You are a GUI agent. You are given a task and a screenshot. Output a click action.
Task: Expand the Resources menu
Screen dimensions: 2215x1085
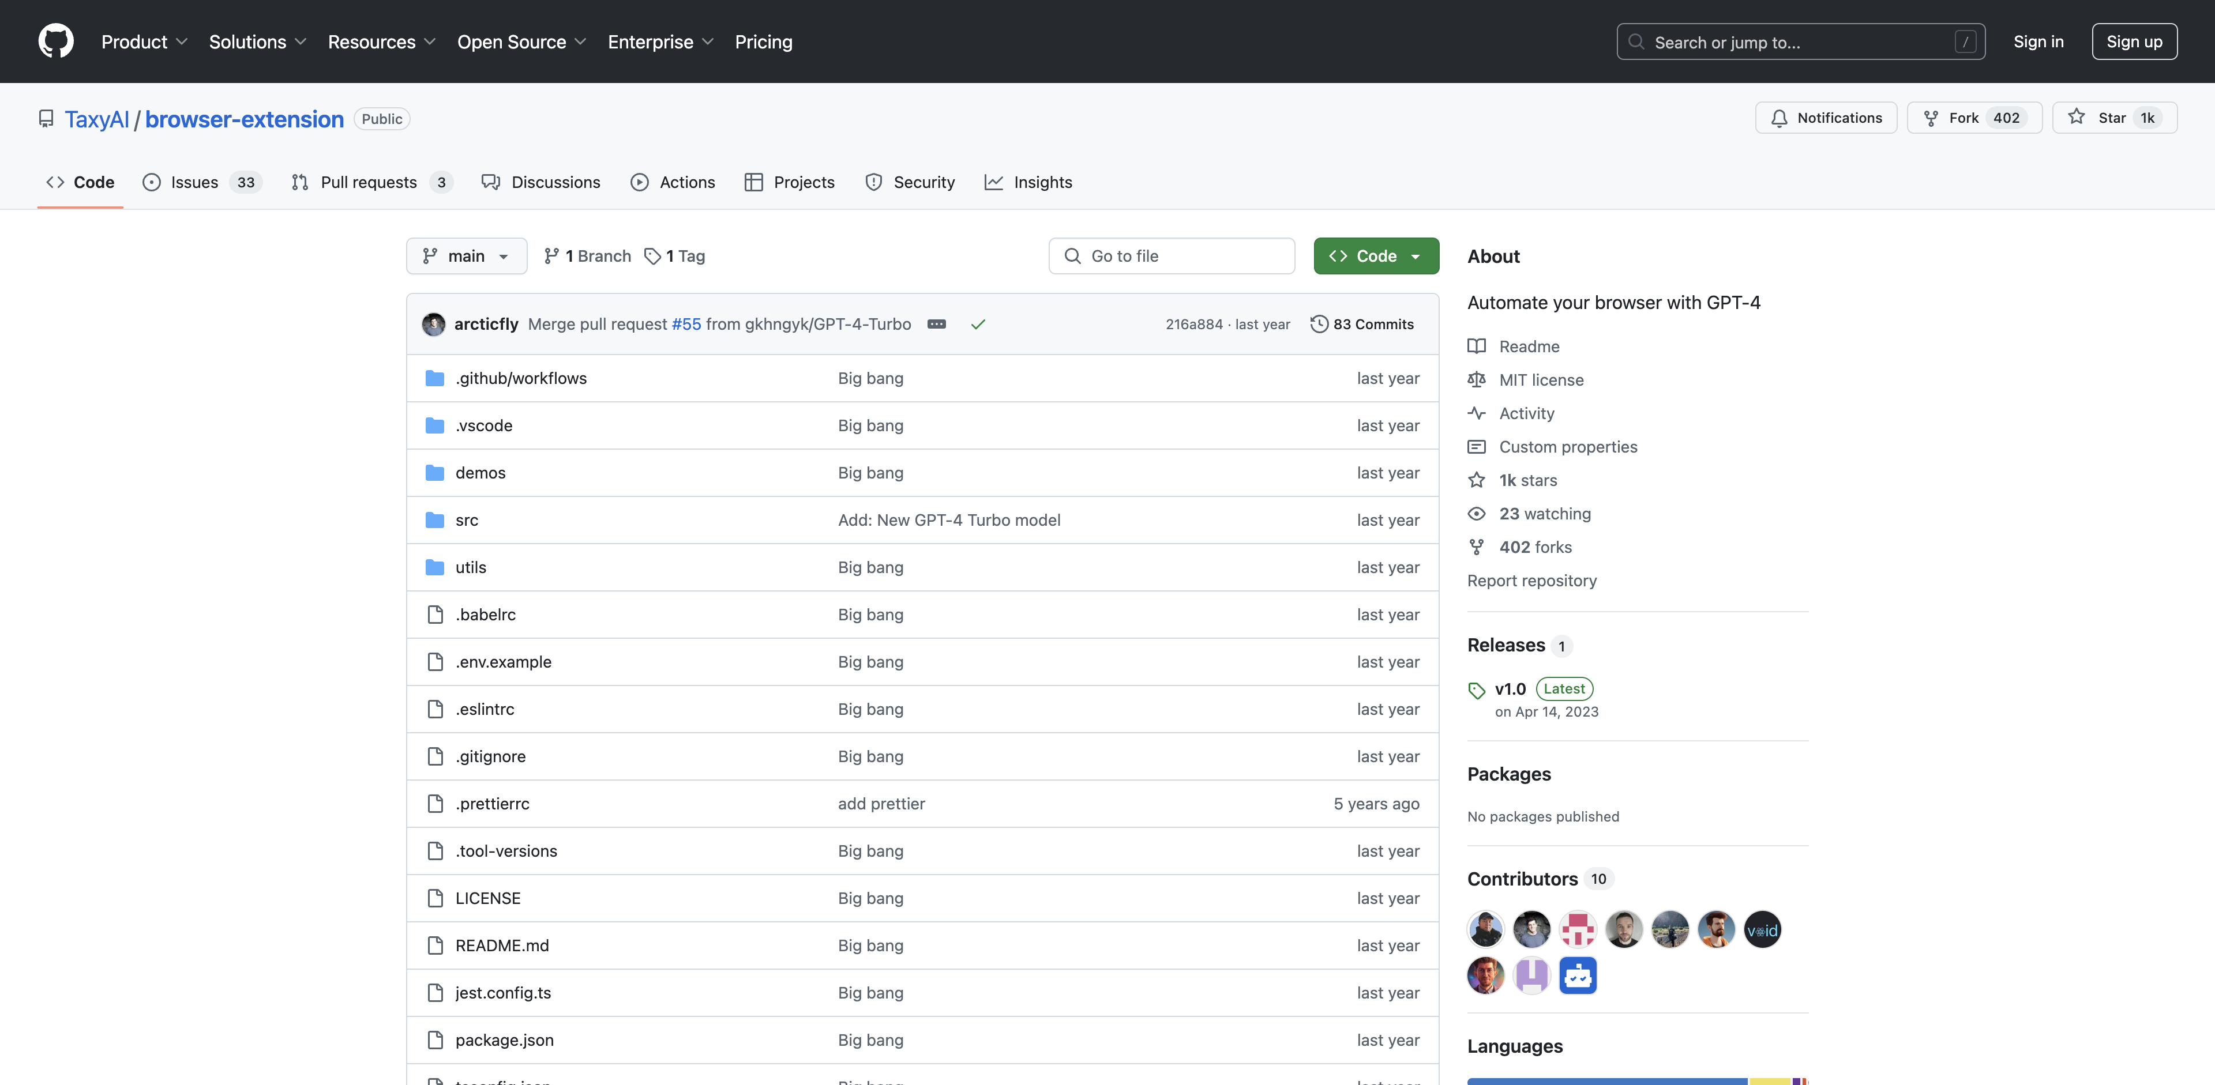382,42
